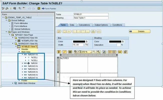
Task: Collapse the %ROW1 node
Action: (22, 54)
